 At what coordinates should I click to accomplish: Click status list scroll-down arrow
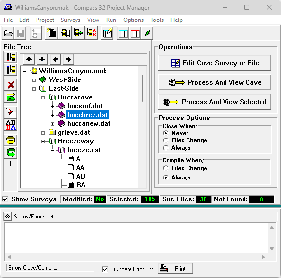click(x=272, y=249)
